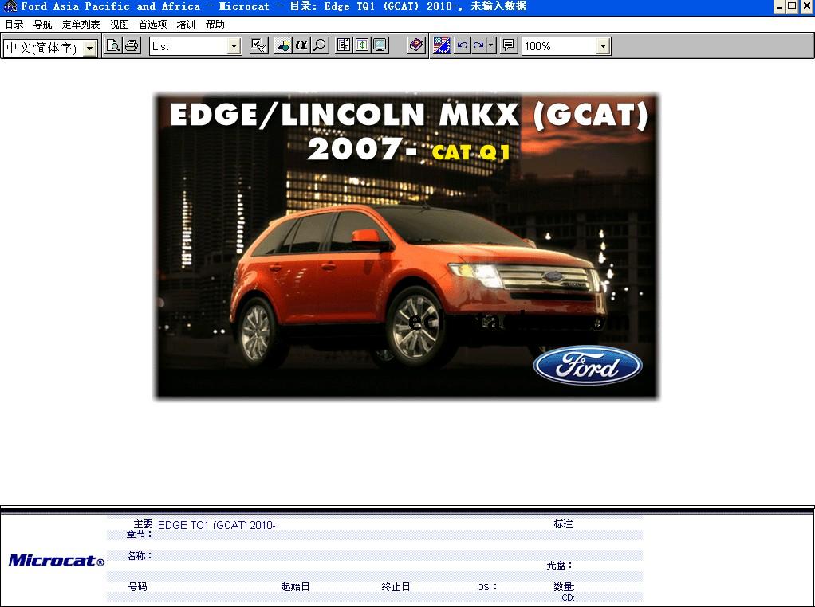
Task: Open the print preview tool
Action: coord(112,45)
